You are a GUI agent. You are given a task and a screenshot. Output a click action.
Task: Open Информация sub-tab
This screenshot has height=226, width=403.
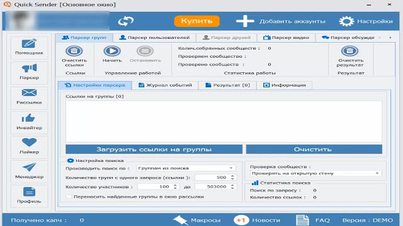pyautogui.click(x=284, y=85)
